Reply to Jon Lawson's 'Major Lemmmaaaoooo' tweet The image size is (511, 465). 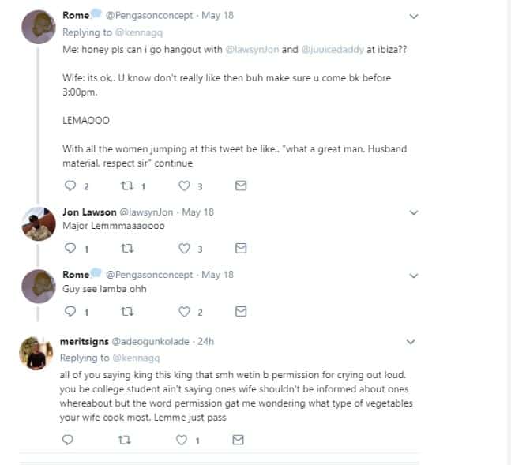coord(69,248)
